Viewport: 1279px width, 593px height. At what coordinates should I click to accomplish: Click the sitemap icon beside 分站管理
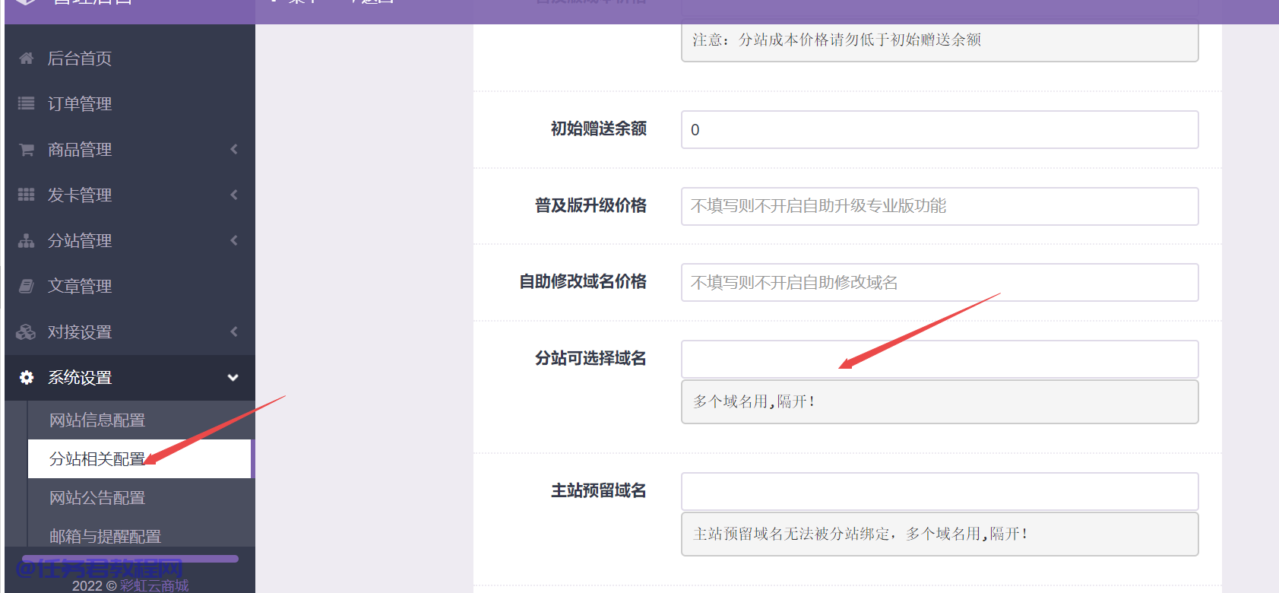26,241
